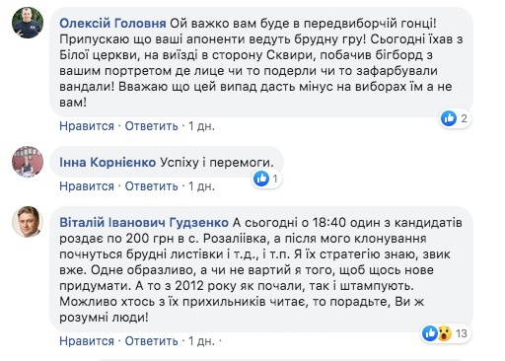Open Інна Корнієнко's avatar photo
Screen dimensions: 505x361
[28, 162]
